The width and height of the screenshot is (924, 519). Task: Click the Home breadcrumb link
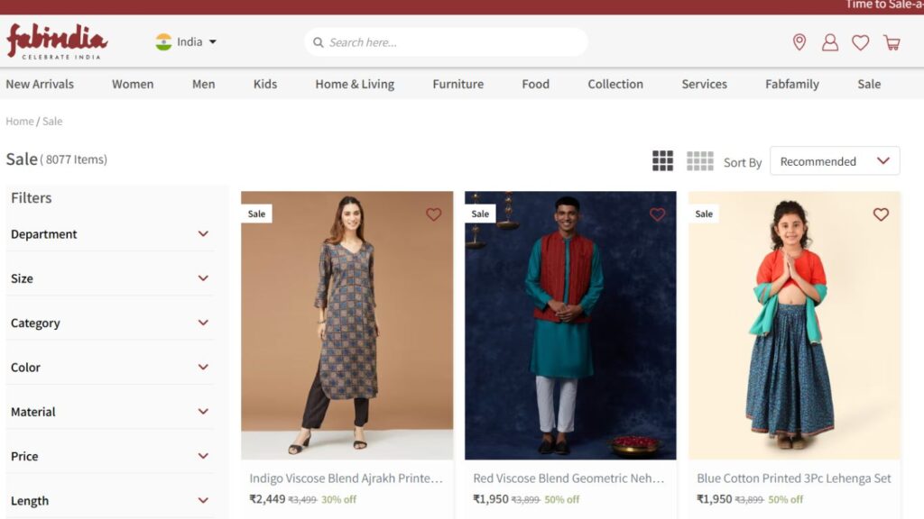pyautogui.click(x=19, y=122)
